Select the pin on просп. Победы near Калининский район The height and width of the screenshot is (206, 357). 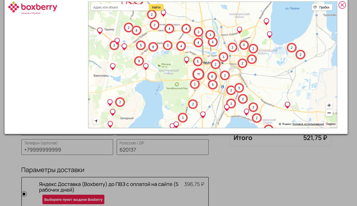tap(240, 30)
